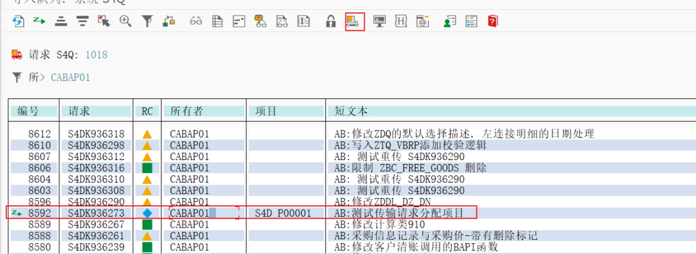Select request S4DK936267 in the list

tap(96, 224)
